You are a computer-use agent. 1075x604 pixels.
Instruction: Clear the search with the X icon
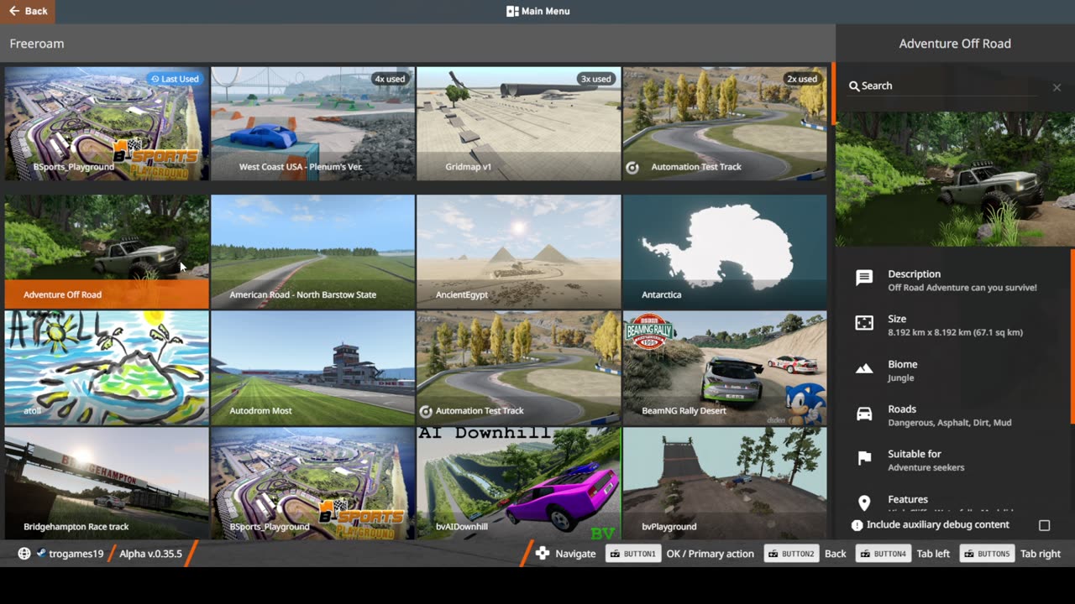1057,87
